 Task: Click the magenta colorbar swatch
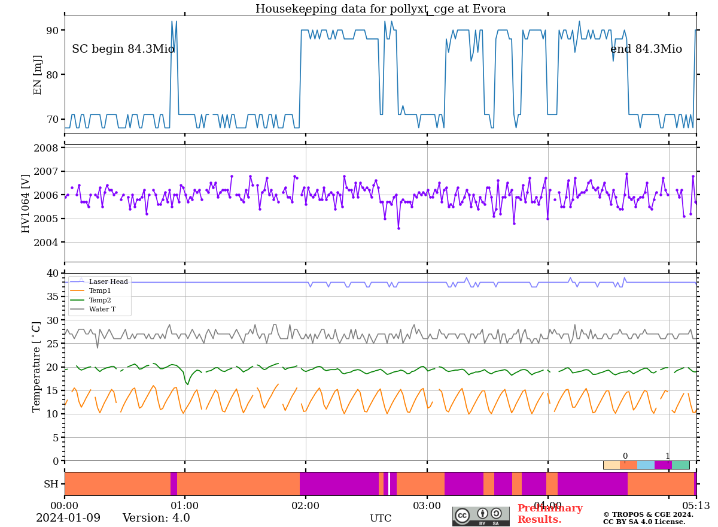(663, 465)
